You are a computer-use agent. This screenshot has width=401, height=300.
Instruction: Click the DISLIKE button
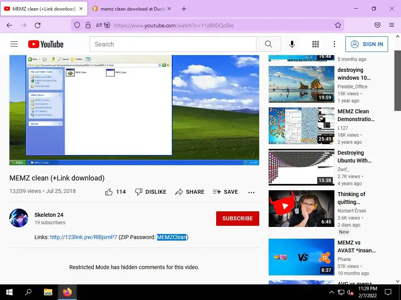[151, 192]
